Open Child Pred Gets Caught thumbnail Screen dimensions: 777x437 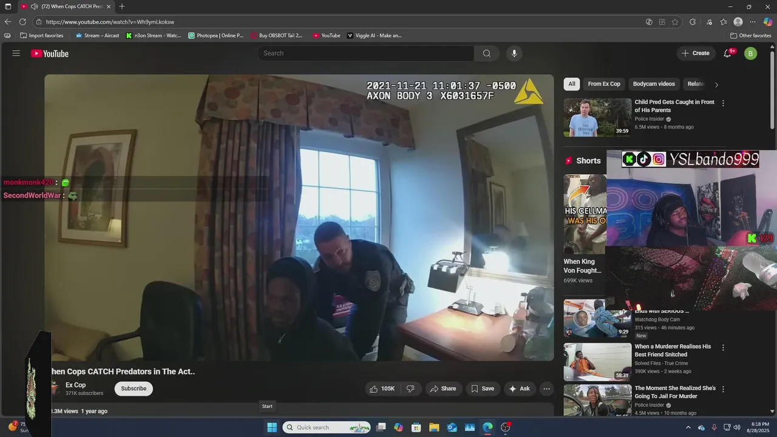pyautogui.click(x=597, y=118)
